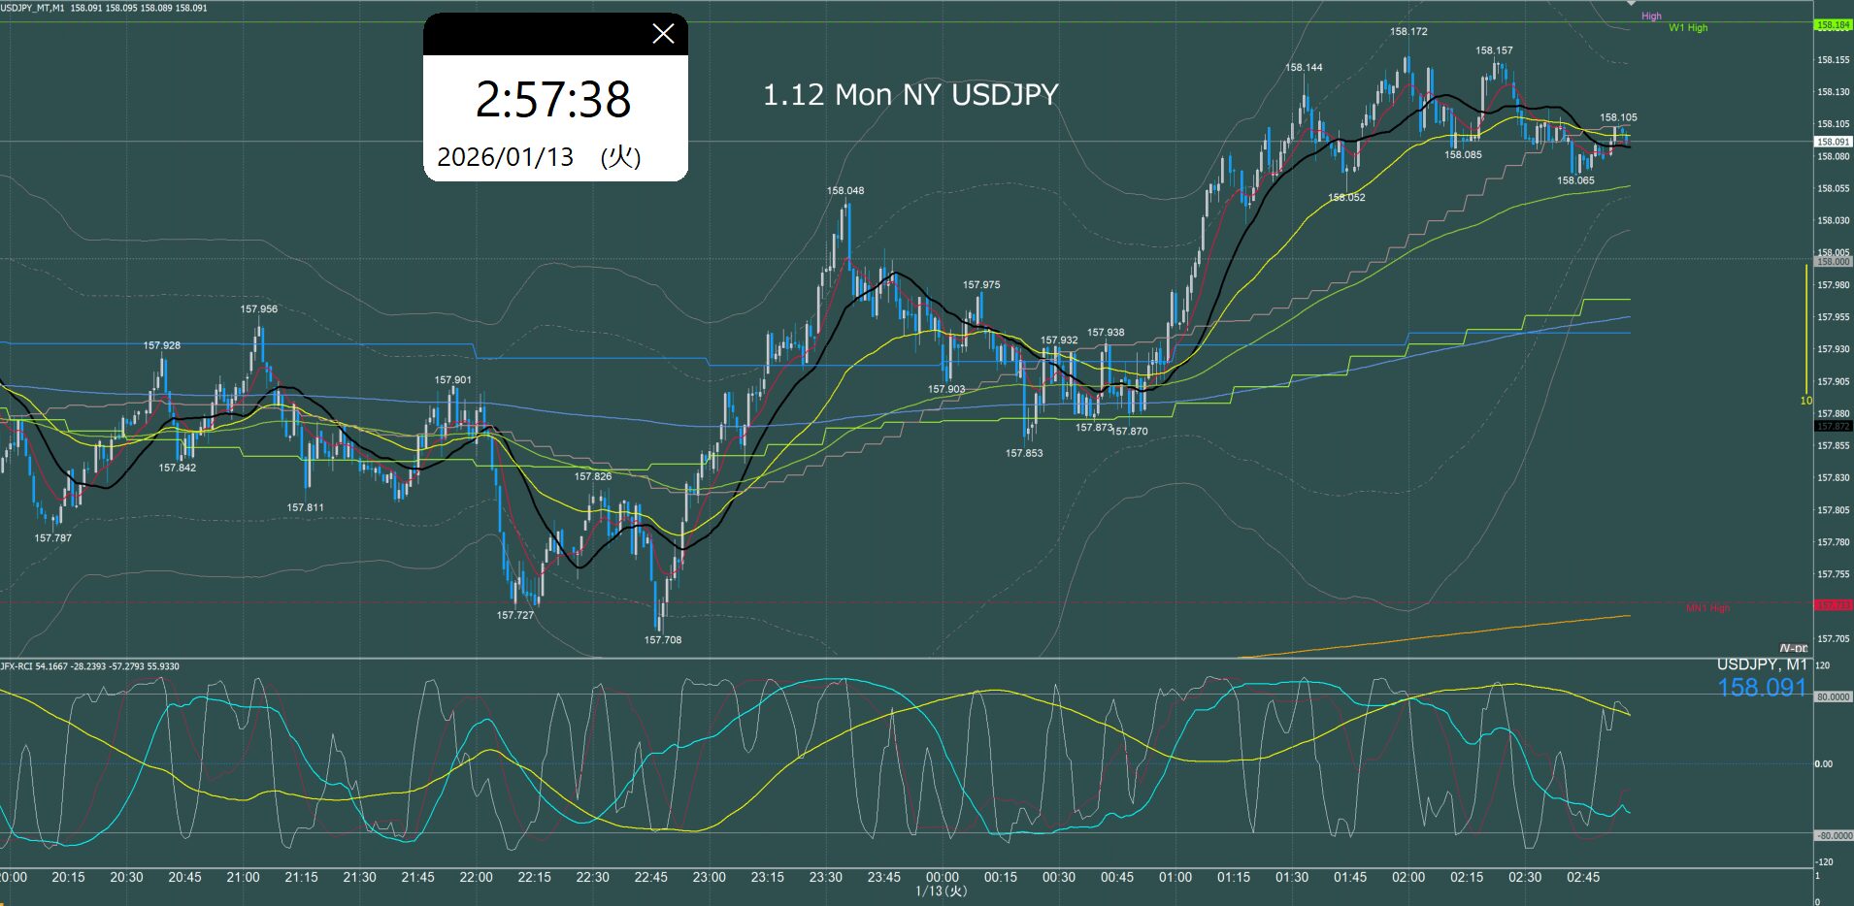The height and width of the screenshot is (906, 1854).
Task: Click the -80.0000 RCI level tag
Action: tap(1833, 835)
